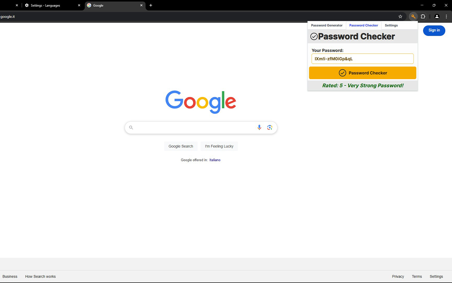The image size is (452, 283).
Task: Start voice search with the microphone icon
Action: click(259, 127)
